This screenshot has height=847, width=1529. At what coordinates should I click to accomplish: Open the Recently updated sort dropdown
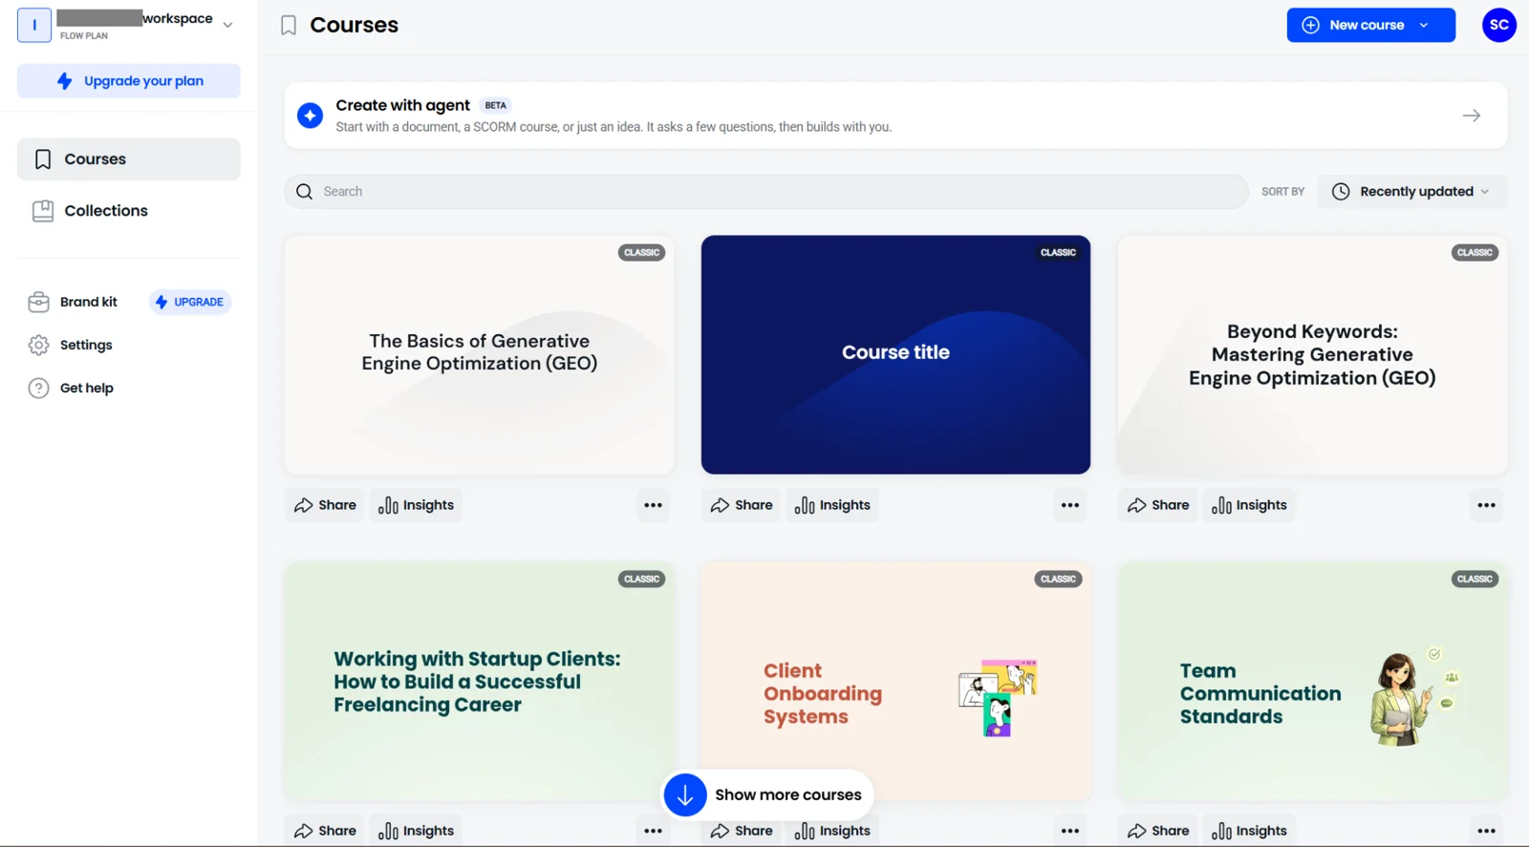coord(1412,192)
